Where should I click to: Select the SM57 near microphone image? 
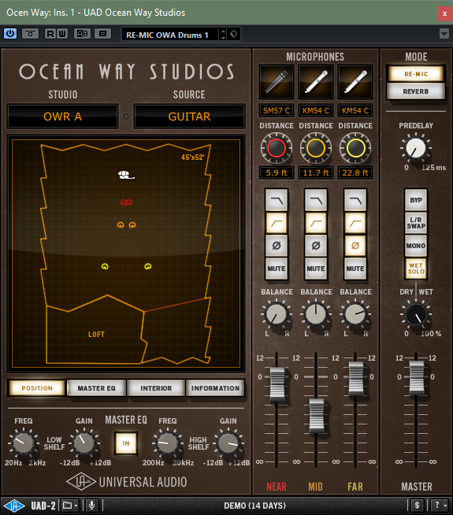point(277,81)
